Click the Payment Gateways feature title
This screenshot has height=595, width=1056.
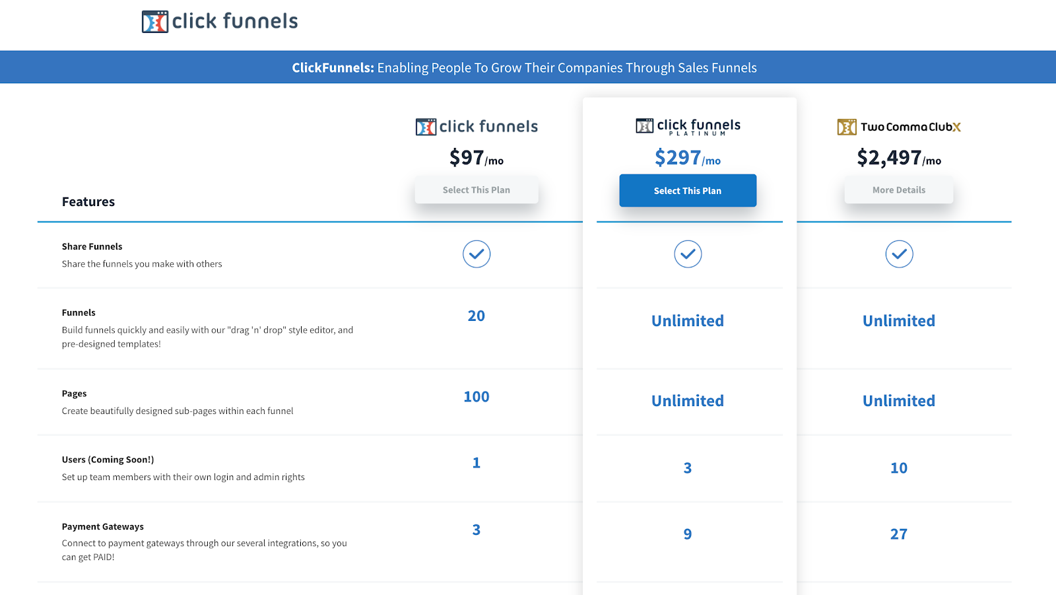click(103, 526)
